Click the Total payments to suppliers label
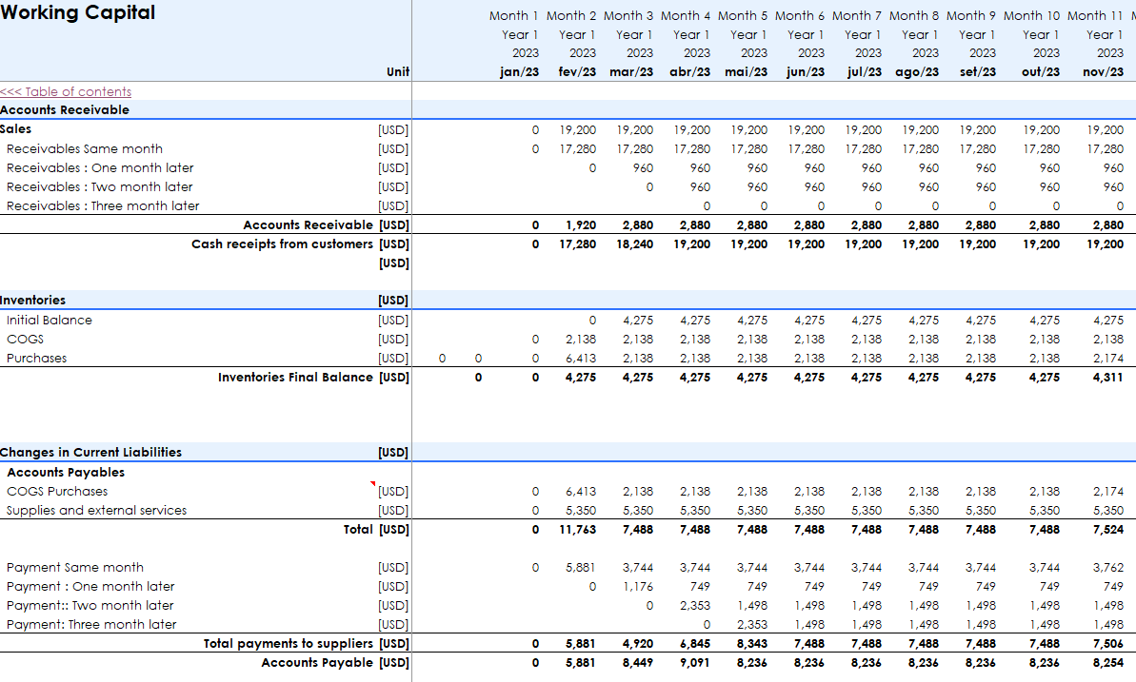 pos(289,644)
